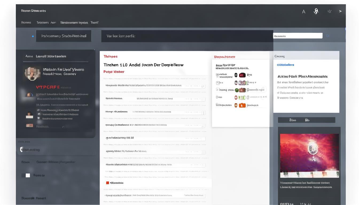Open the red subtitle link under the main heading
The image size is (359, 205).
pos(114,72)
